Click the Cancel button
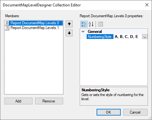Image resolution: width=152 pixels, height=120 pixels. pyautogui.click(x=135, y=112)
